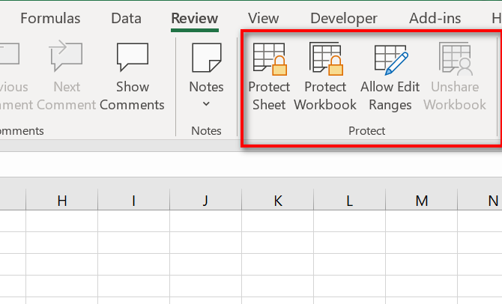Image resolution: width=502 pixels, height=304 pixels.
Task: Click the Show Comments button
Action: coord(132,77)
